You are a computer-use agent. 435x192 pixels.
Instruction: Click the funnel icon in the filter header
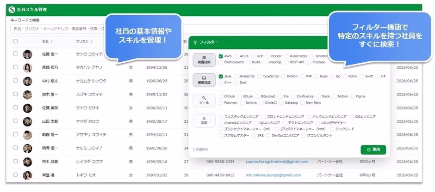click(195, 42)
